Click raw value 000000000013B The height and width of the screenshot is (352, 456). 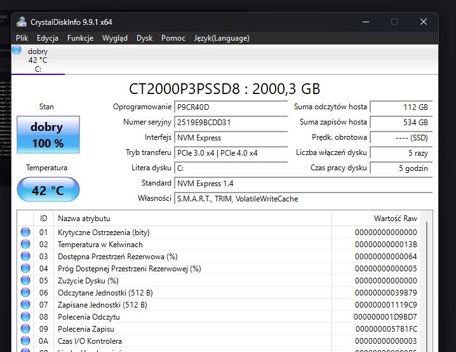386,245
